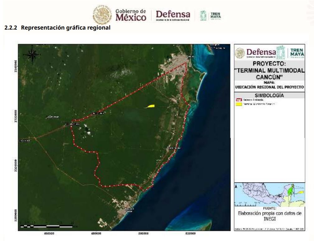Image resolution: width=314 pixels, height=241 pixels.
Task: Click y-axis coordinate label 2300000
Action: [x=16, y=165]
